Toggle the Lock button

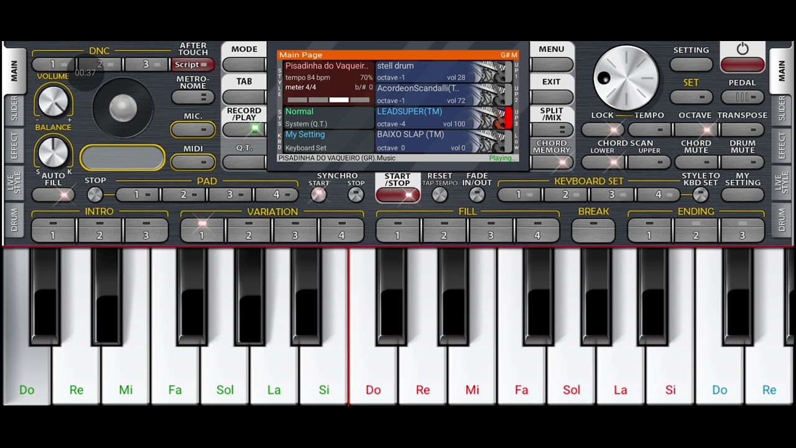(603, 129)
